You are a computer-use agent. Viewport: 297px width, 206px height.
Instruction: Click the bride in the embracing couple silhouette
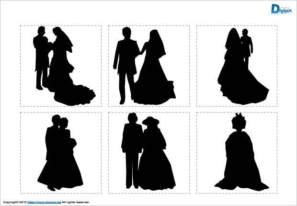pyautogui.click(x=66, y=158)
